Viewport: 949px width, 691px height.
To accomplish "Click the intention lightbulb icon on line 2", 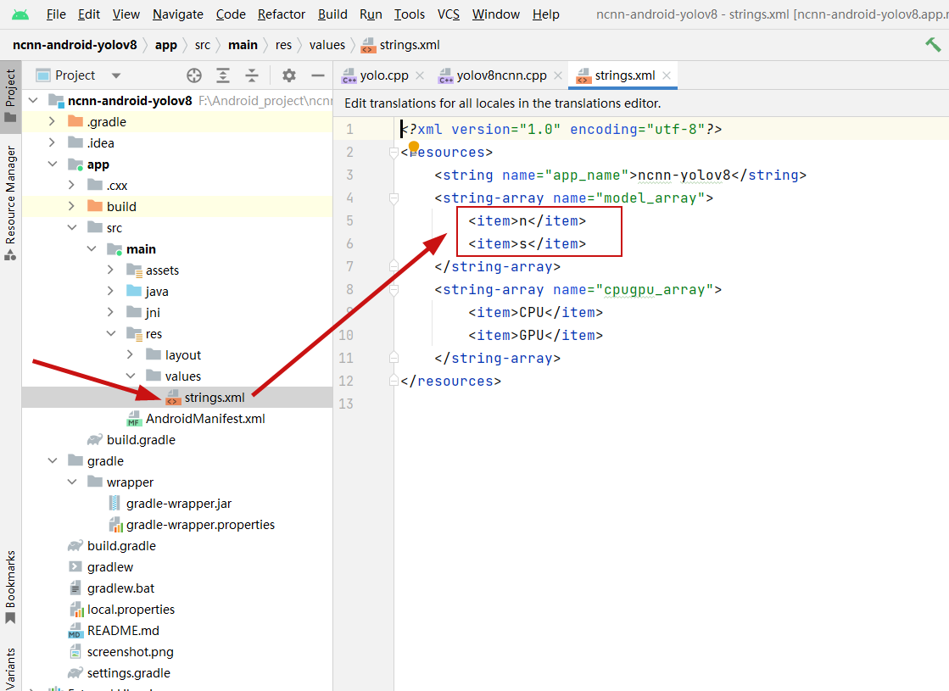I will click(413, 147).
